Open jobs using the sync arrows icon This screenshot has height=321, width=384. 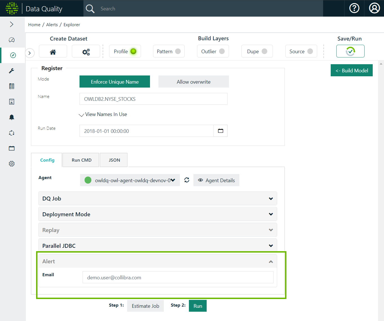[12, 133]
